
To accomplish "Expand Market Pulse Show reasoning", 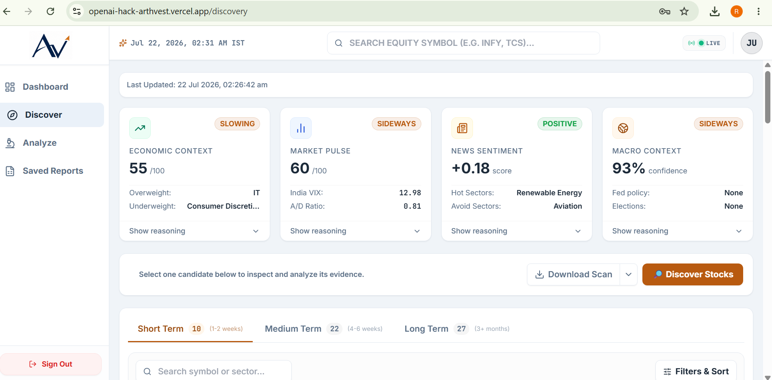I will (356, 231).
